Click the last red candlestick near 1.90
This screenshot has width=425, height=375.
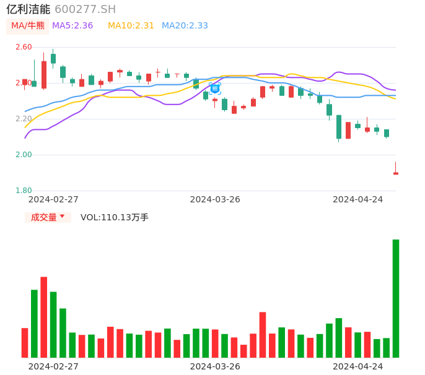click(x=396, y=173)
